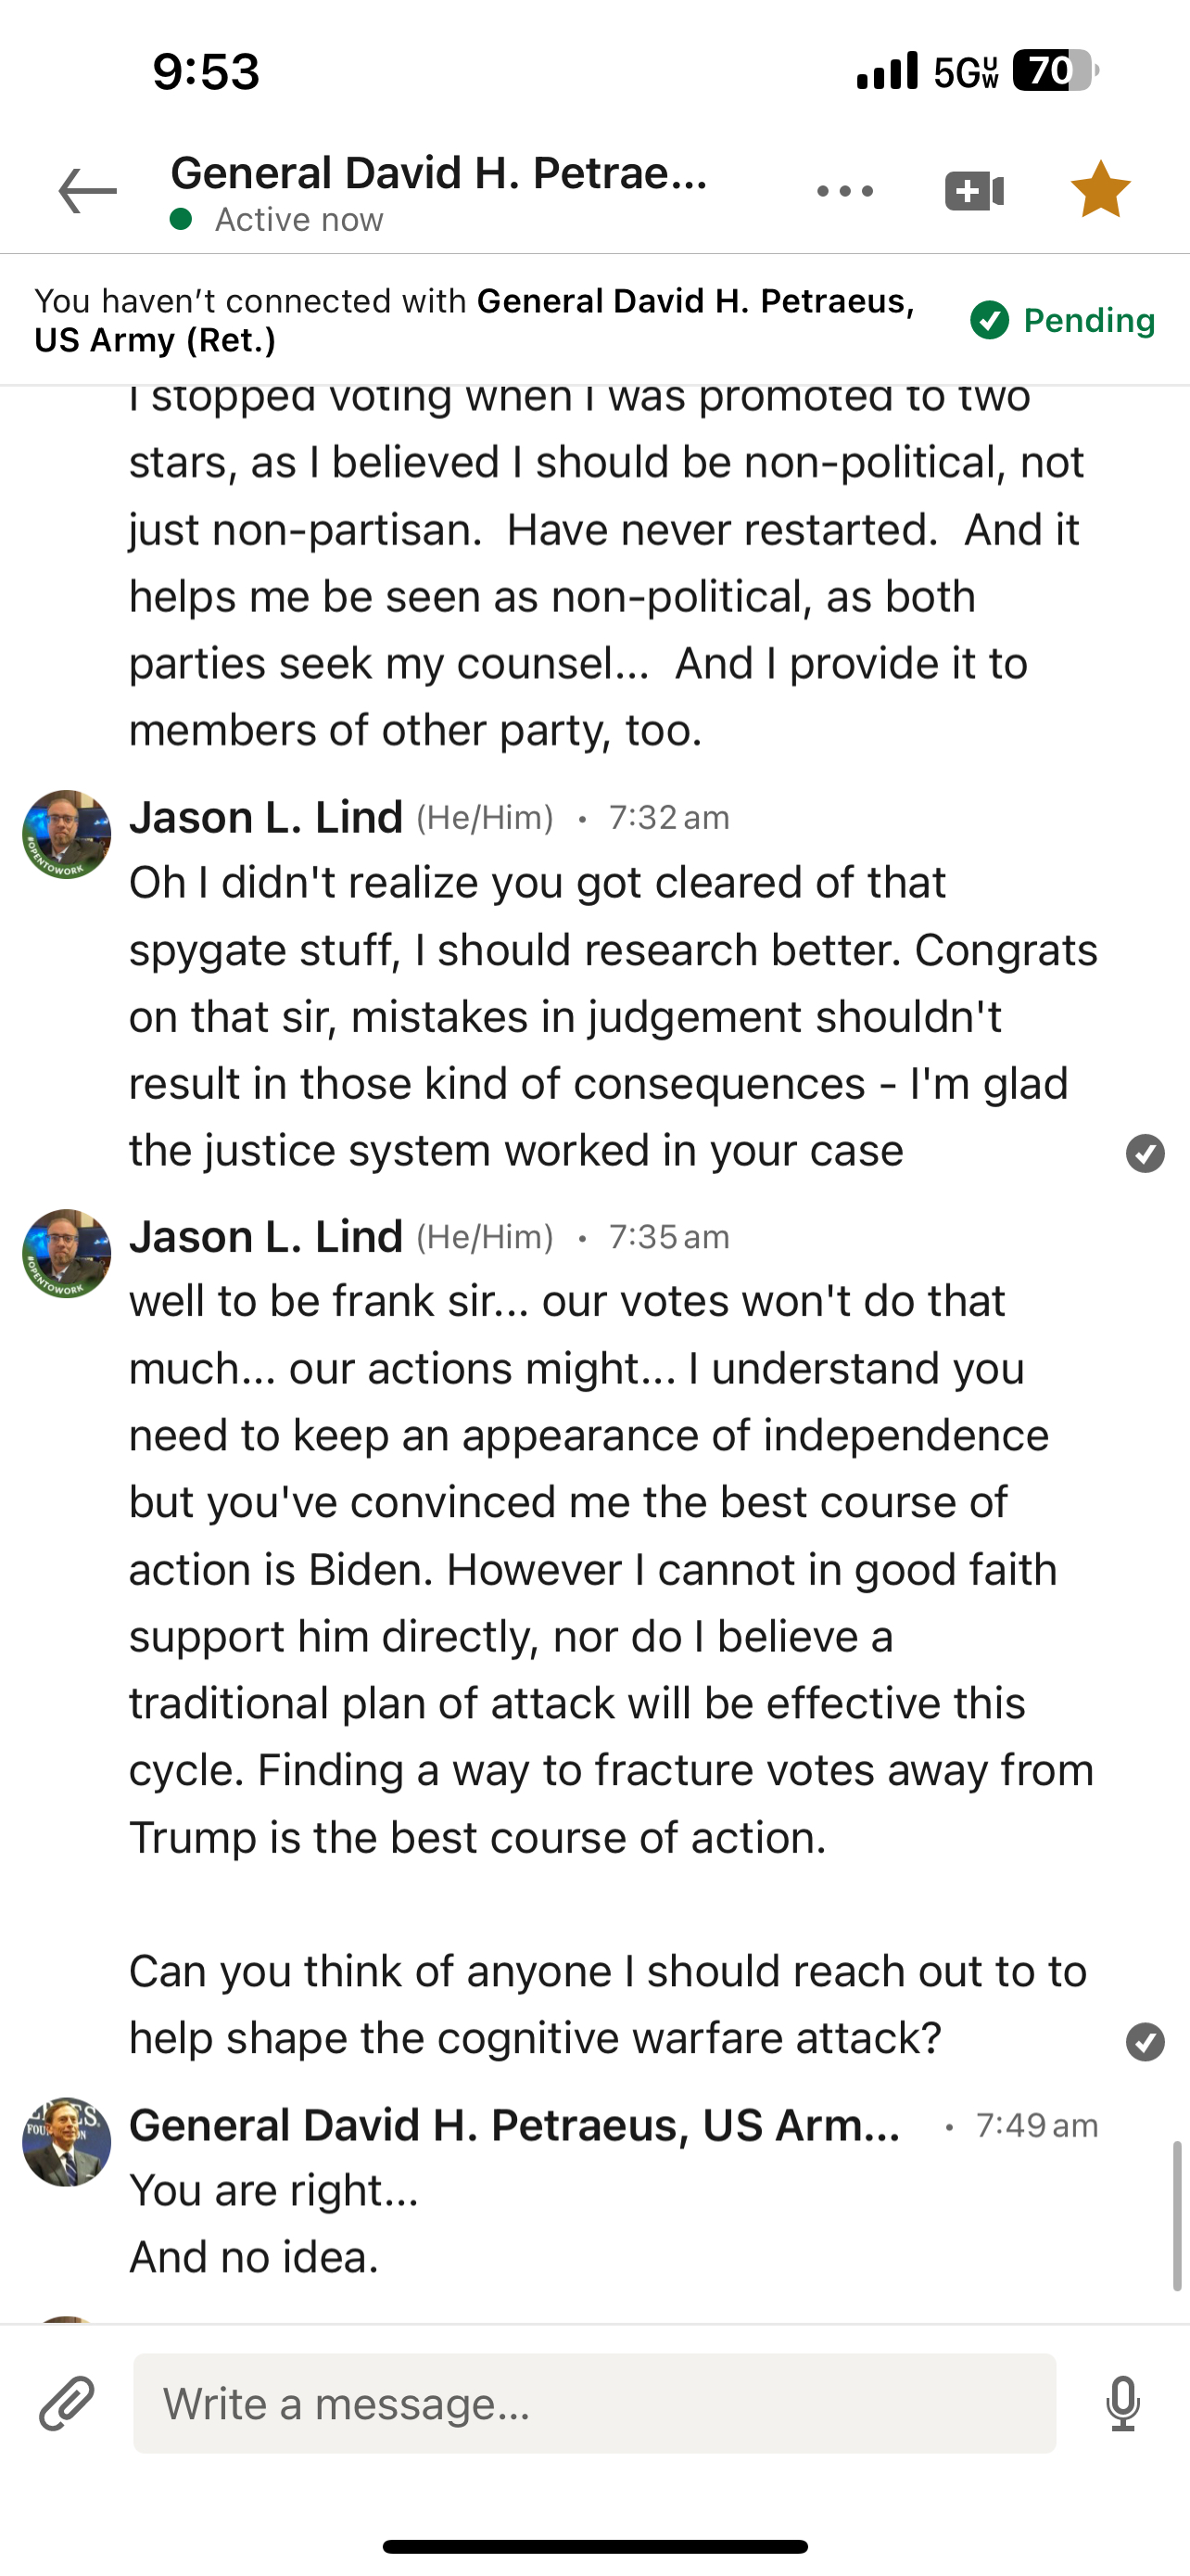1190x2576 pixels.
Task: Tap General Petraeus's avatar at 7:49 am
Action: (x=67, y=2142)
